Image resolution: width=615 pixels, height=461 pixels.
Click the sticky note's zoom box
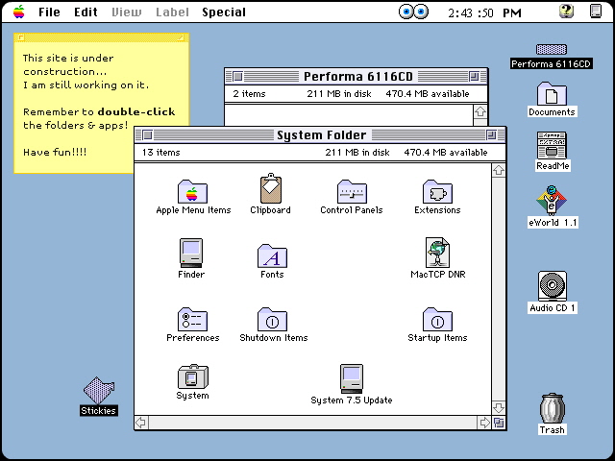pos(181,37)
